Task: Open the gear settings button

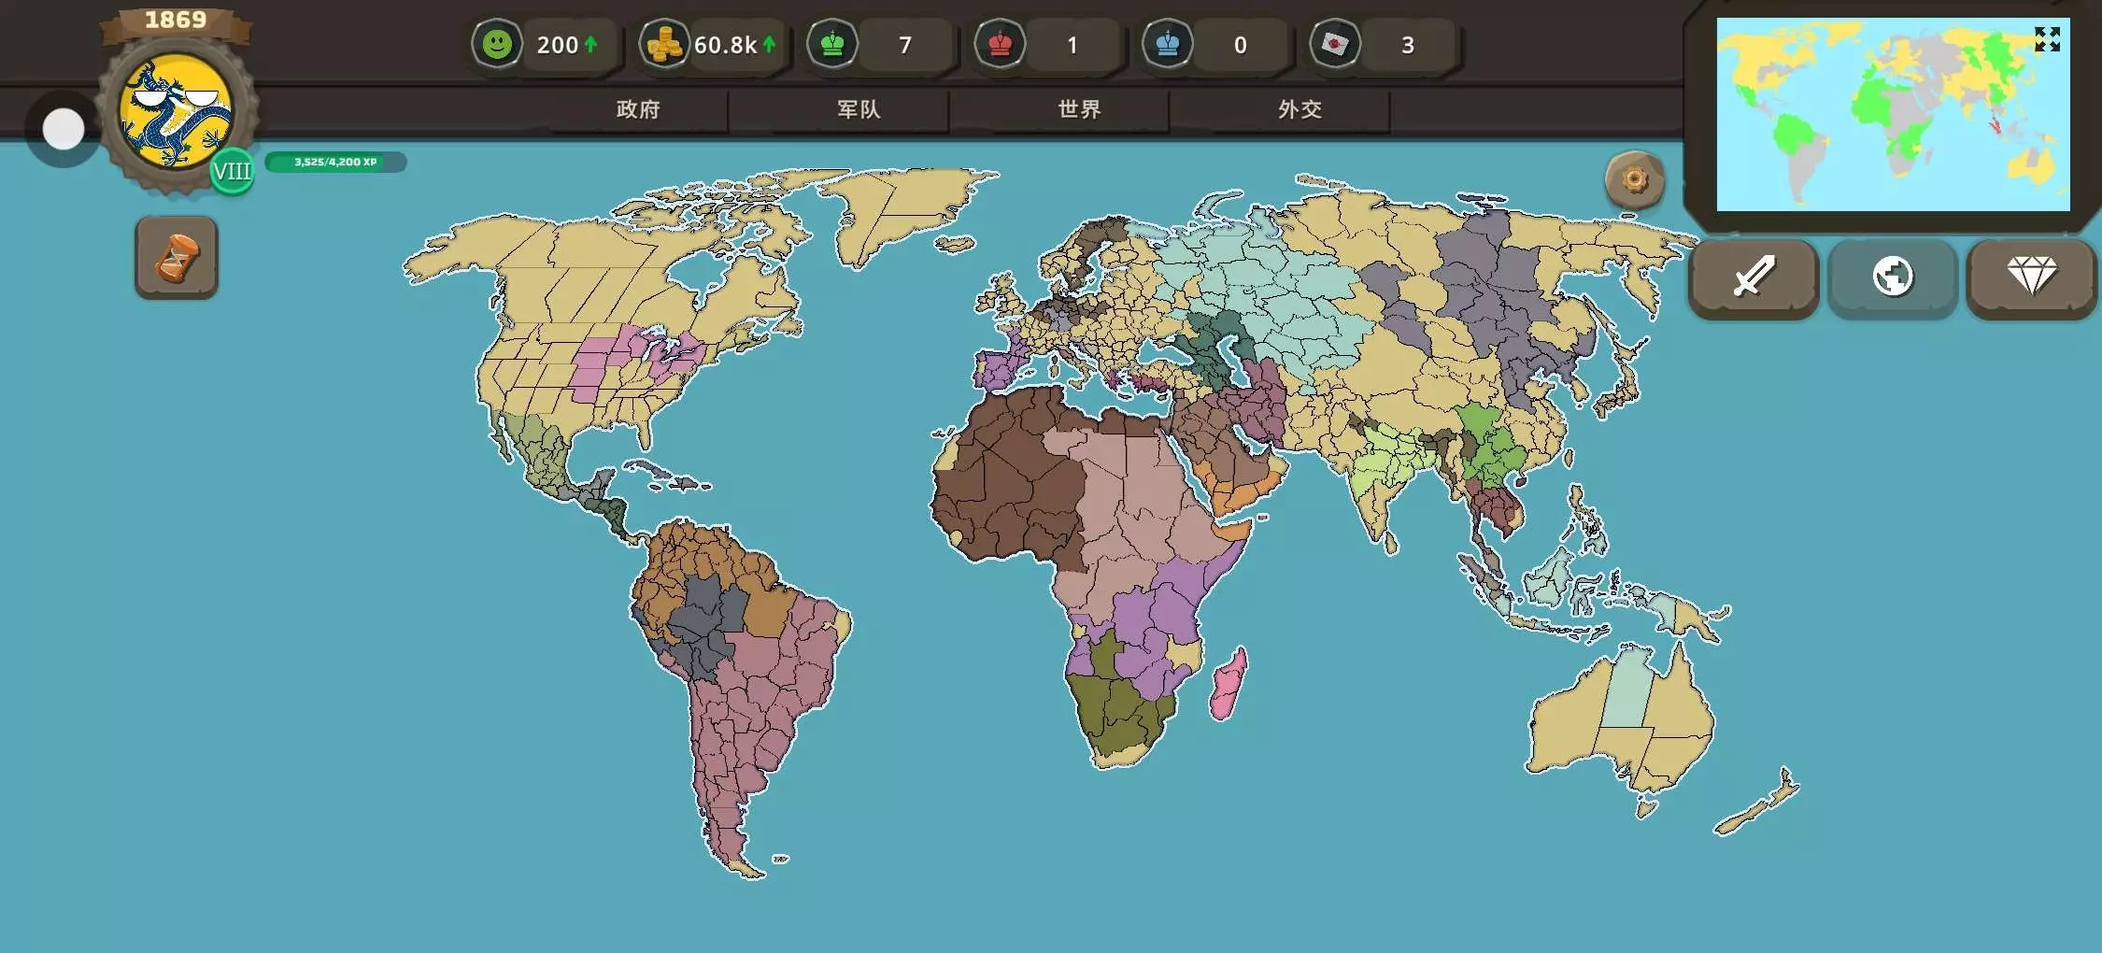Action: coord(1635,179)
